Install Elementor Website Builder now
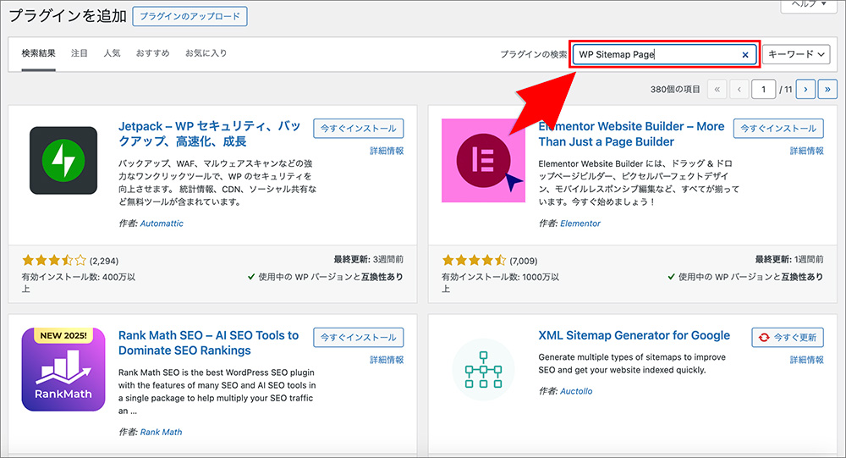This screenshot has width=846, height=458. pos(778,129)
